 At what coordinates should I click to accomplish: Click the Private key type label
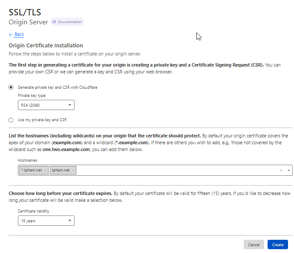pyautogui.click(x=32, y=96)
